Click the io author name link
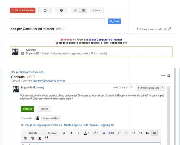 coord(22,88)
